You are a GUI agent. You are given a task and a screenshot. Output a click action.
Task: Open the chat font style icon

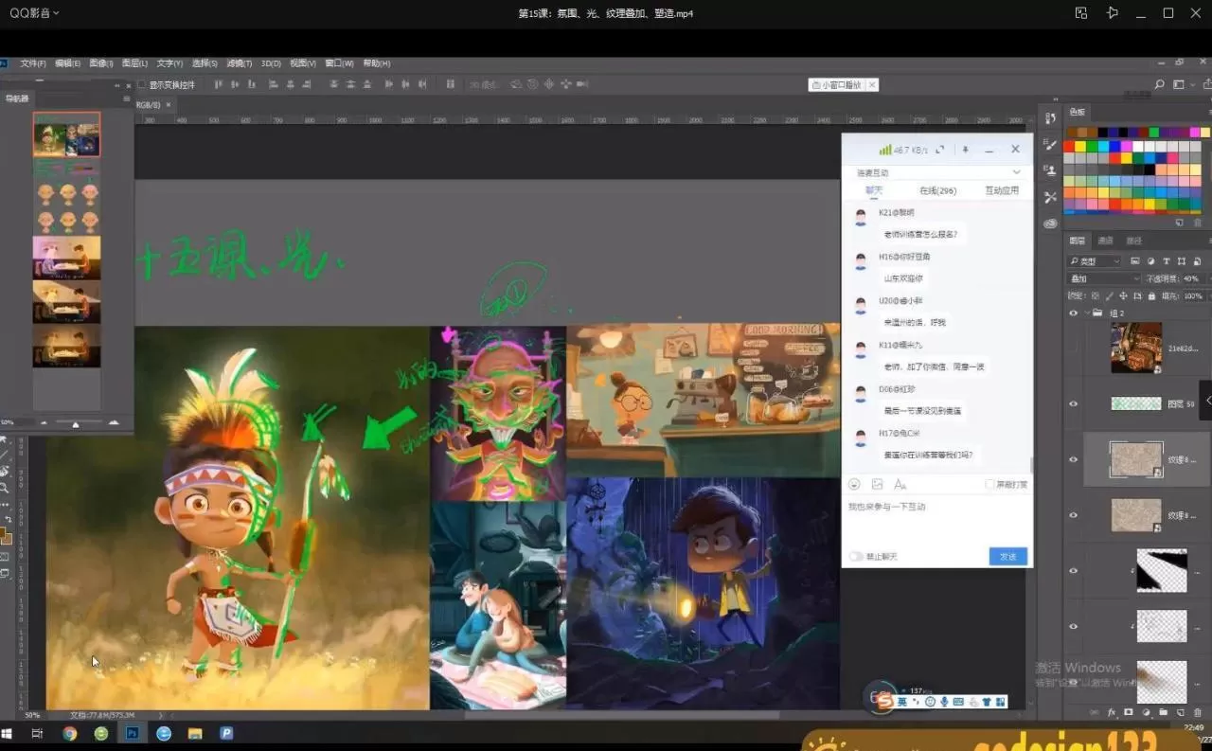(x=900, y=484)
